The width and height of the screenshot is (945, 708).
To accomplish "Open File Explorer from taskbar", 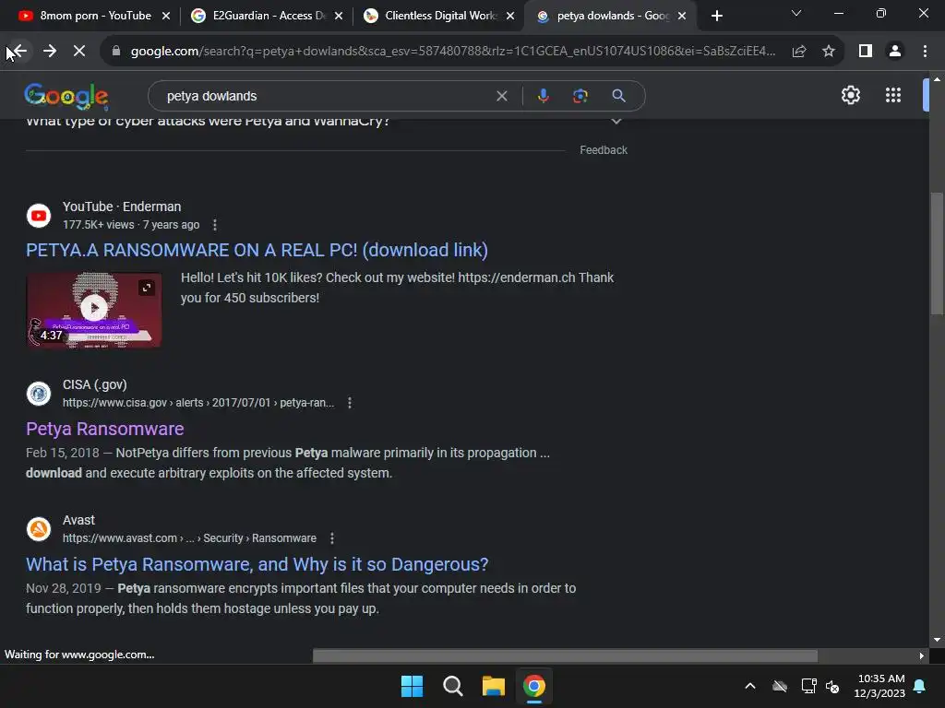I will pos(493,686).
